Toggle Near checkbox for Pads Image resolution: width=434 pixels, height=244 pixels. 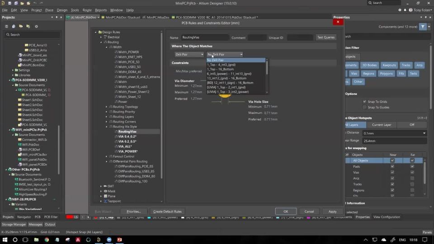click(x=392, y=167)
